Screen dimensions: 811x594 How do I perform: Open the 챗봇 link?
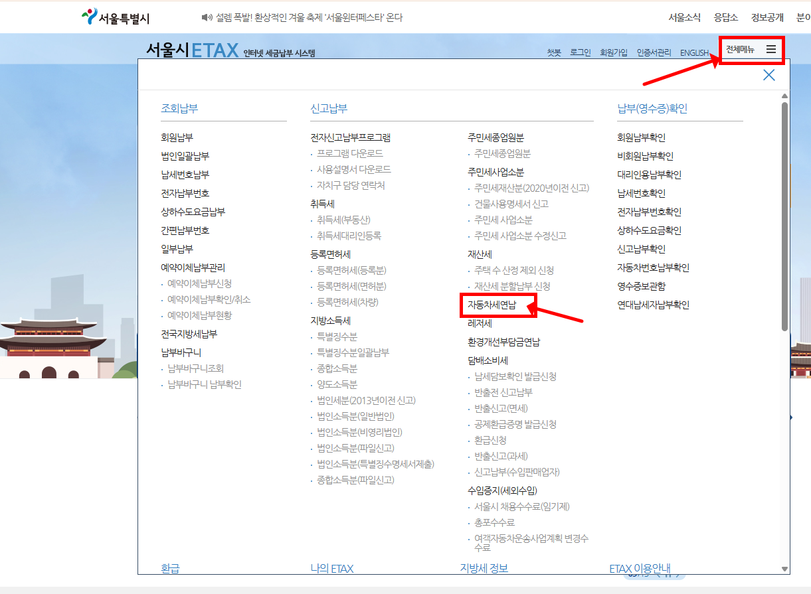pyautogui.click(x=554, y=52)
